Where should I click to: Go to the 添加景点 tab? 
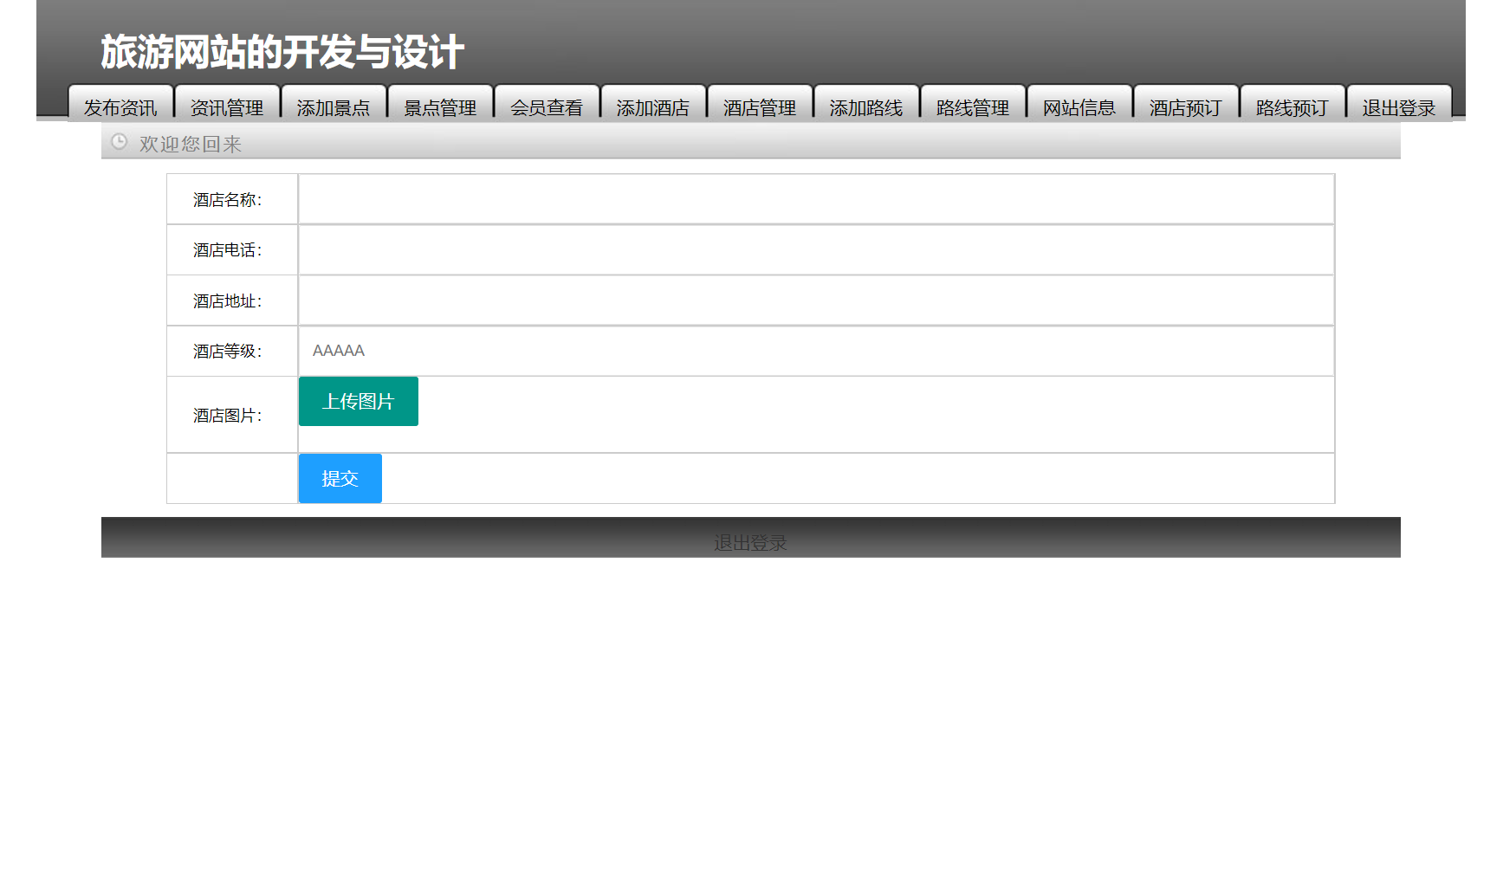pos(334,104)
